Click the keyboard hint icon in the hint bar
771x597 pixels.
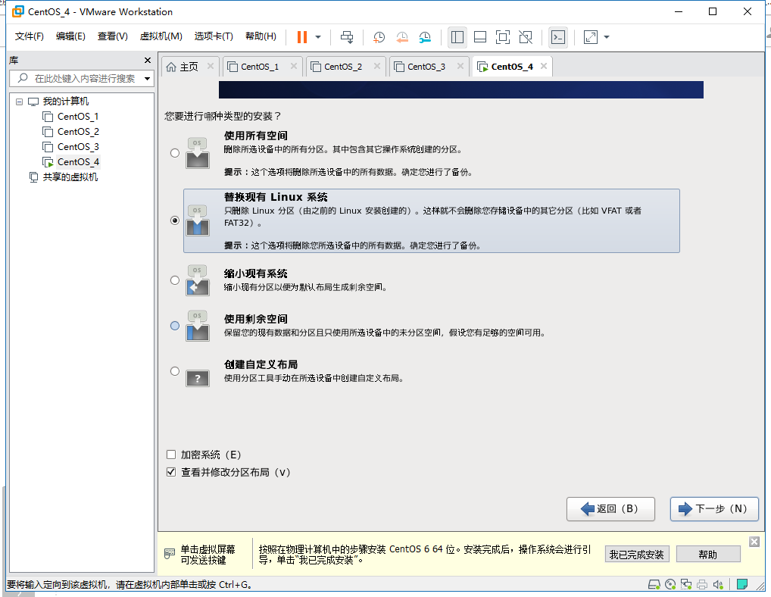pyautogui.click(x=169, y=554)
